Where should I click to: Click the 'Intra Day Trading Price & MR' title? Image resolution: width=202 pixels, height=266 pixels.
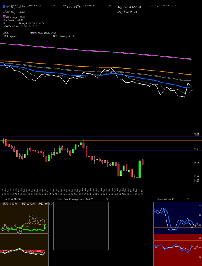pyautogui.click(x=74, y=199)
